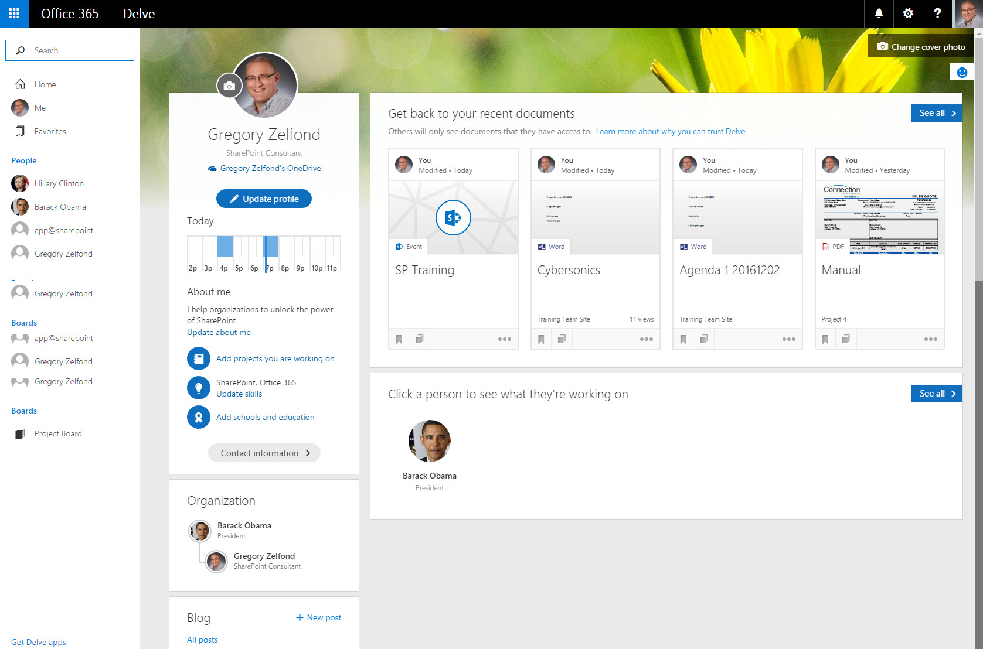Click Update about me link
The width and height of the screenshot is (983, 649).
[219, 332]
